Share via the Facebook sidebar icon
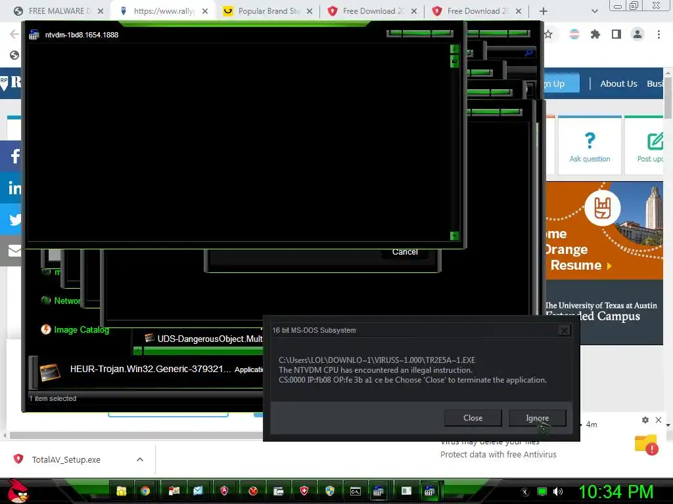 pos(11,156)
